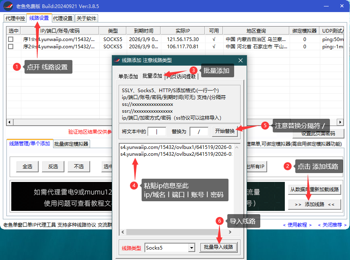Switch to the 关于软件 tab
350x260 pixels.
click(x=85, y=18)
